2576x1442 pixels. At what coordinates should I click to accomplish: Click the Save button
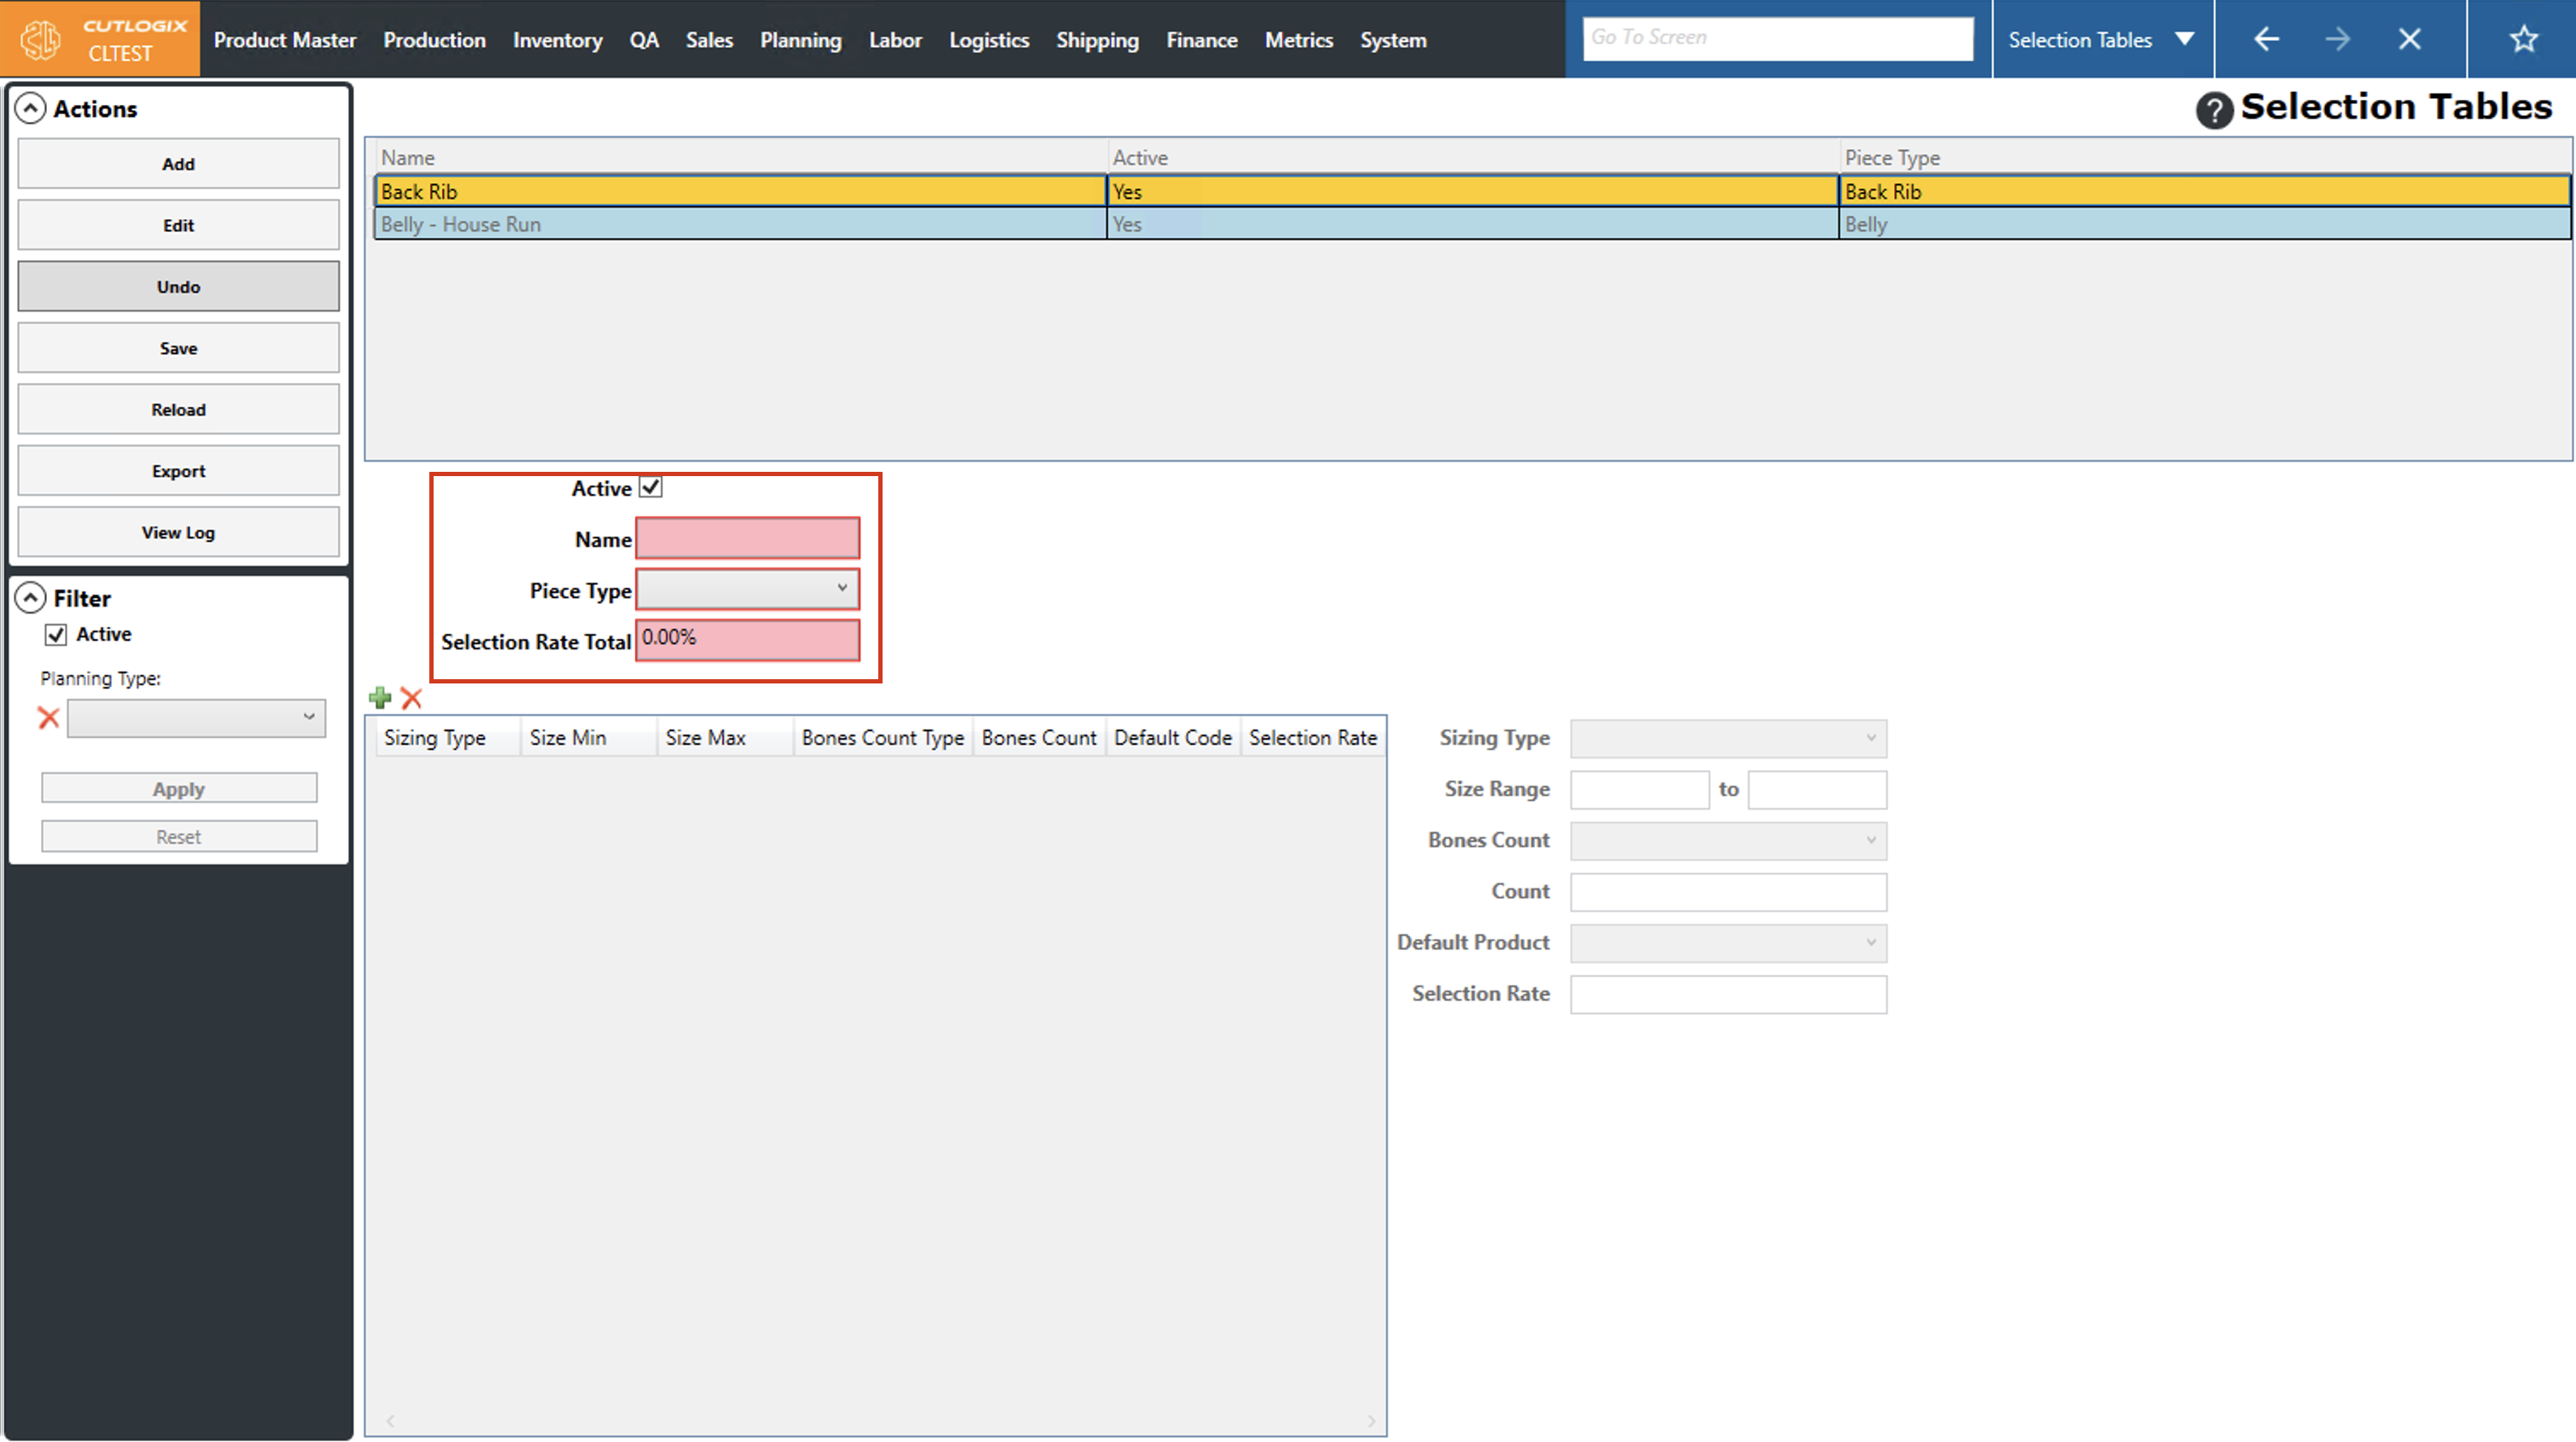[x=178, y=348]
